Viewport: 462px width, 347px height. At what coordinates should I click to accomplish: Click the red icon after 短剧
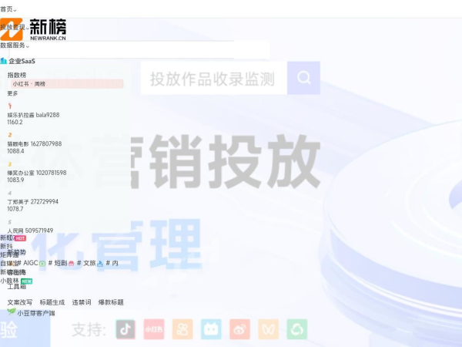(x=71, y=264)
